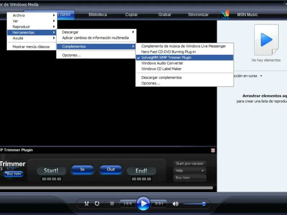Viewport: 287px width, 215px height.
Task: Click the Trimmer timeline seek bar
Action: tap(106, 188)
